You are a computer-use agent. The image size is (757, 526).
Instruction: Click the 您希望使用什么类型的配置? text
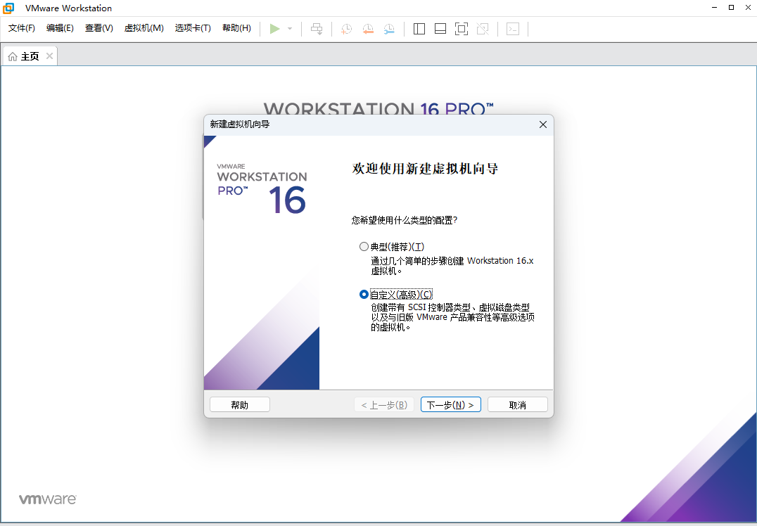(x=404, y=220)
